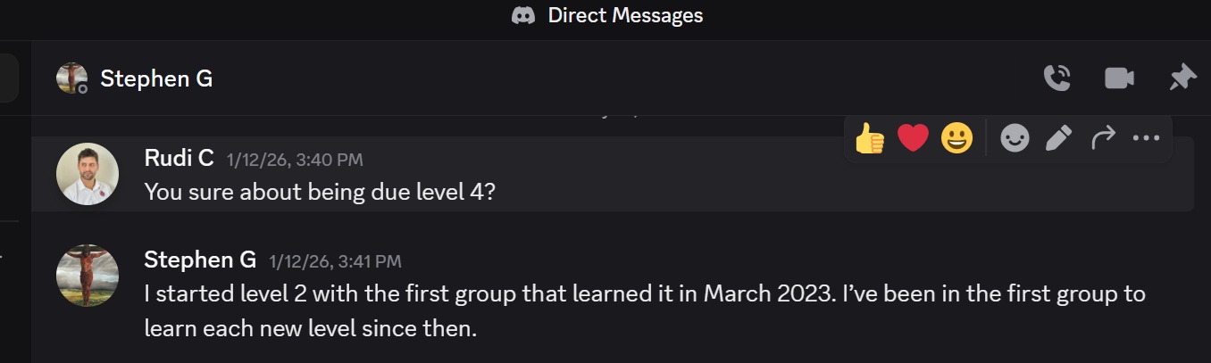Open more message options (three dots)

coord(1146,138)
